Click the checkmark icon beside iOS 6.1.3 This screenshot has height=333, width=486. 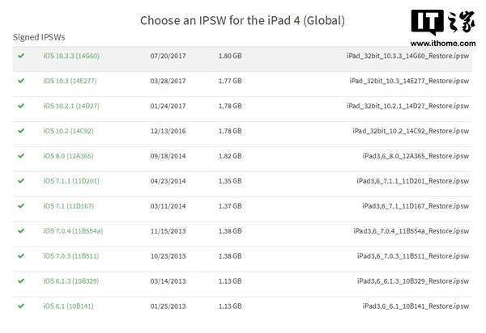pos(21,281)
